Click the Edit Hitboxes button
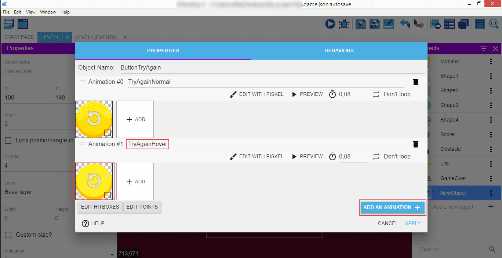 [x=100, y=207]
